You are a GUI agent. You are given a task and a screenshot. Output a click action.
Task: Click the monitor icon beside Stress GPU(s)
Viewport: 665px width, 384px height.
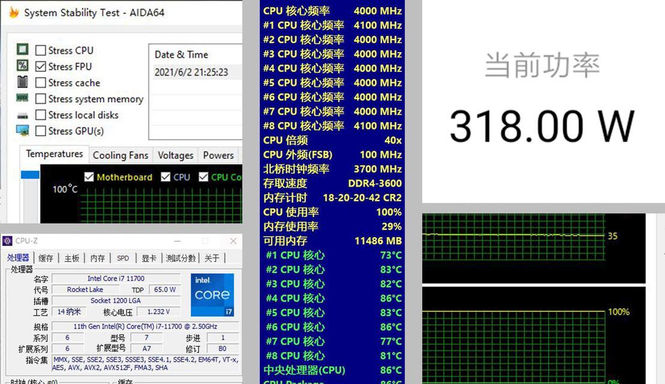22,130
